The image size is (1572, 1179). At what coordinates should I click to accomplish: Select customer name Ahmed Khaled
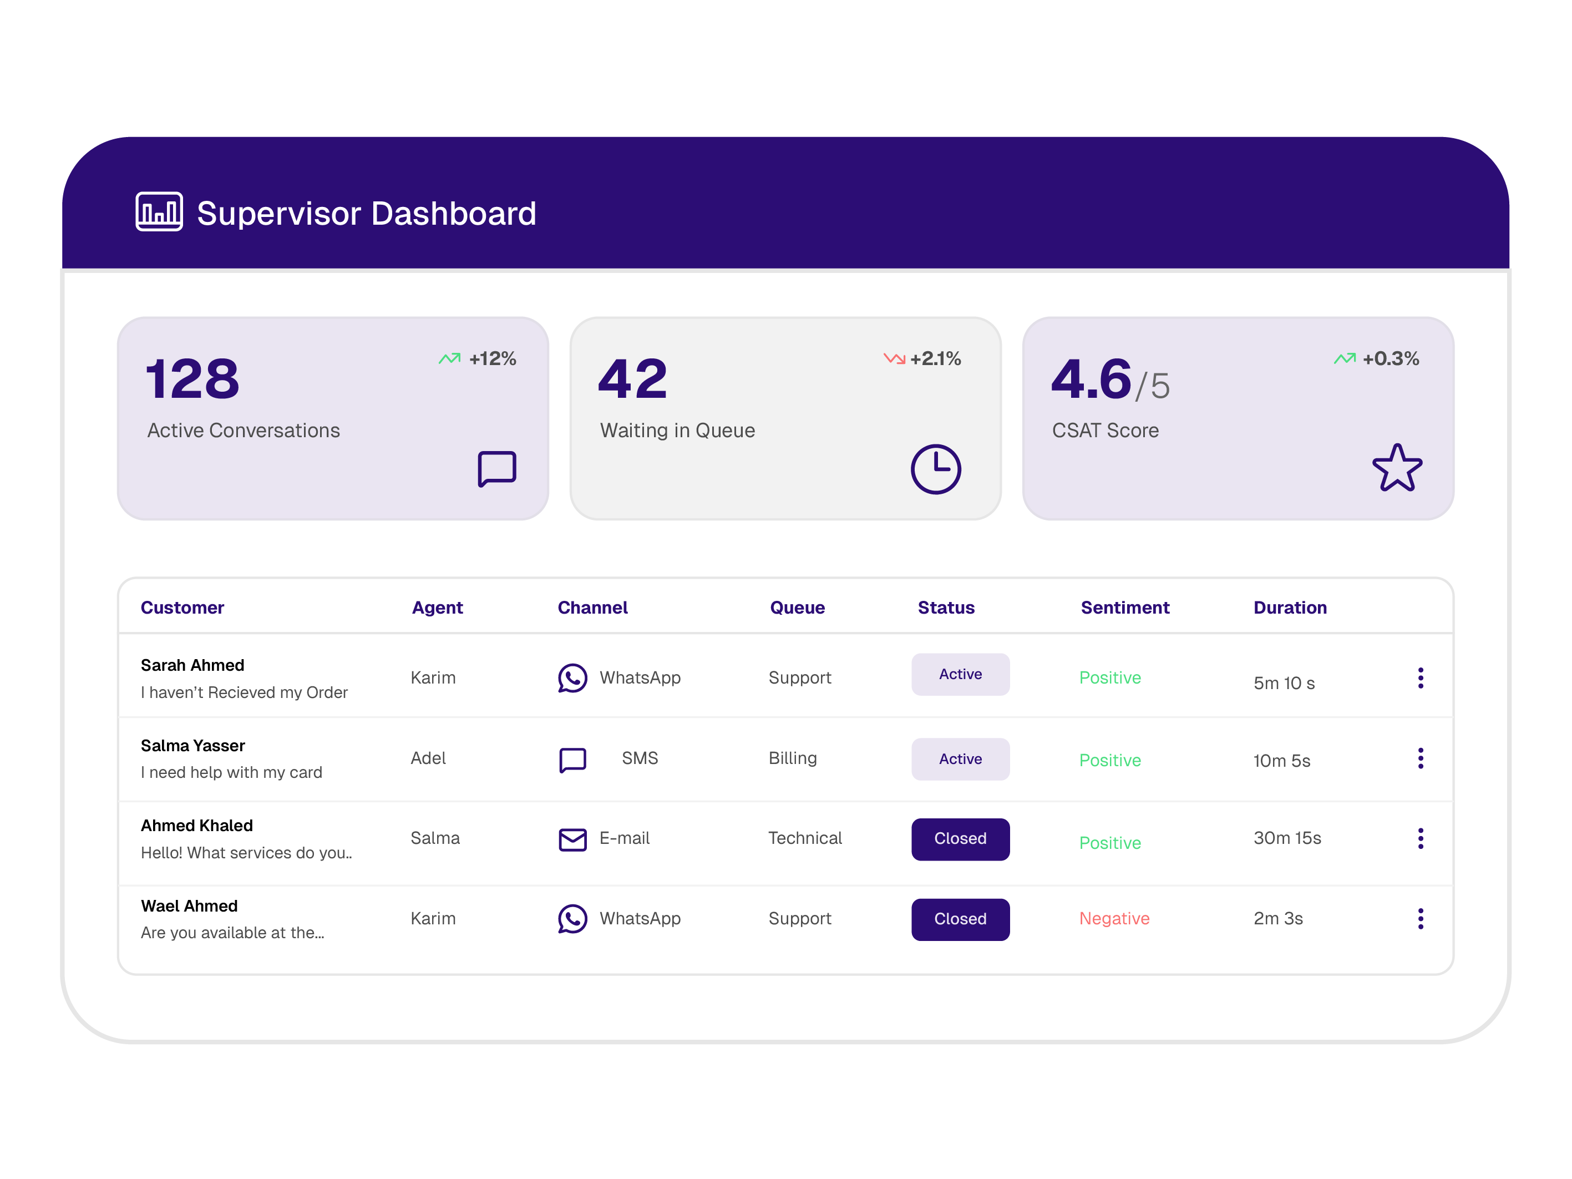pos(197,825)
